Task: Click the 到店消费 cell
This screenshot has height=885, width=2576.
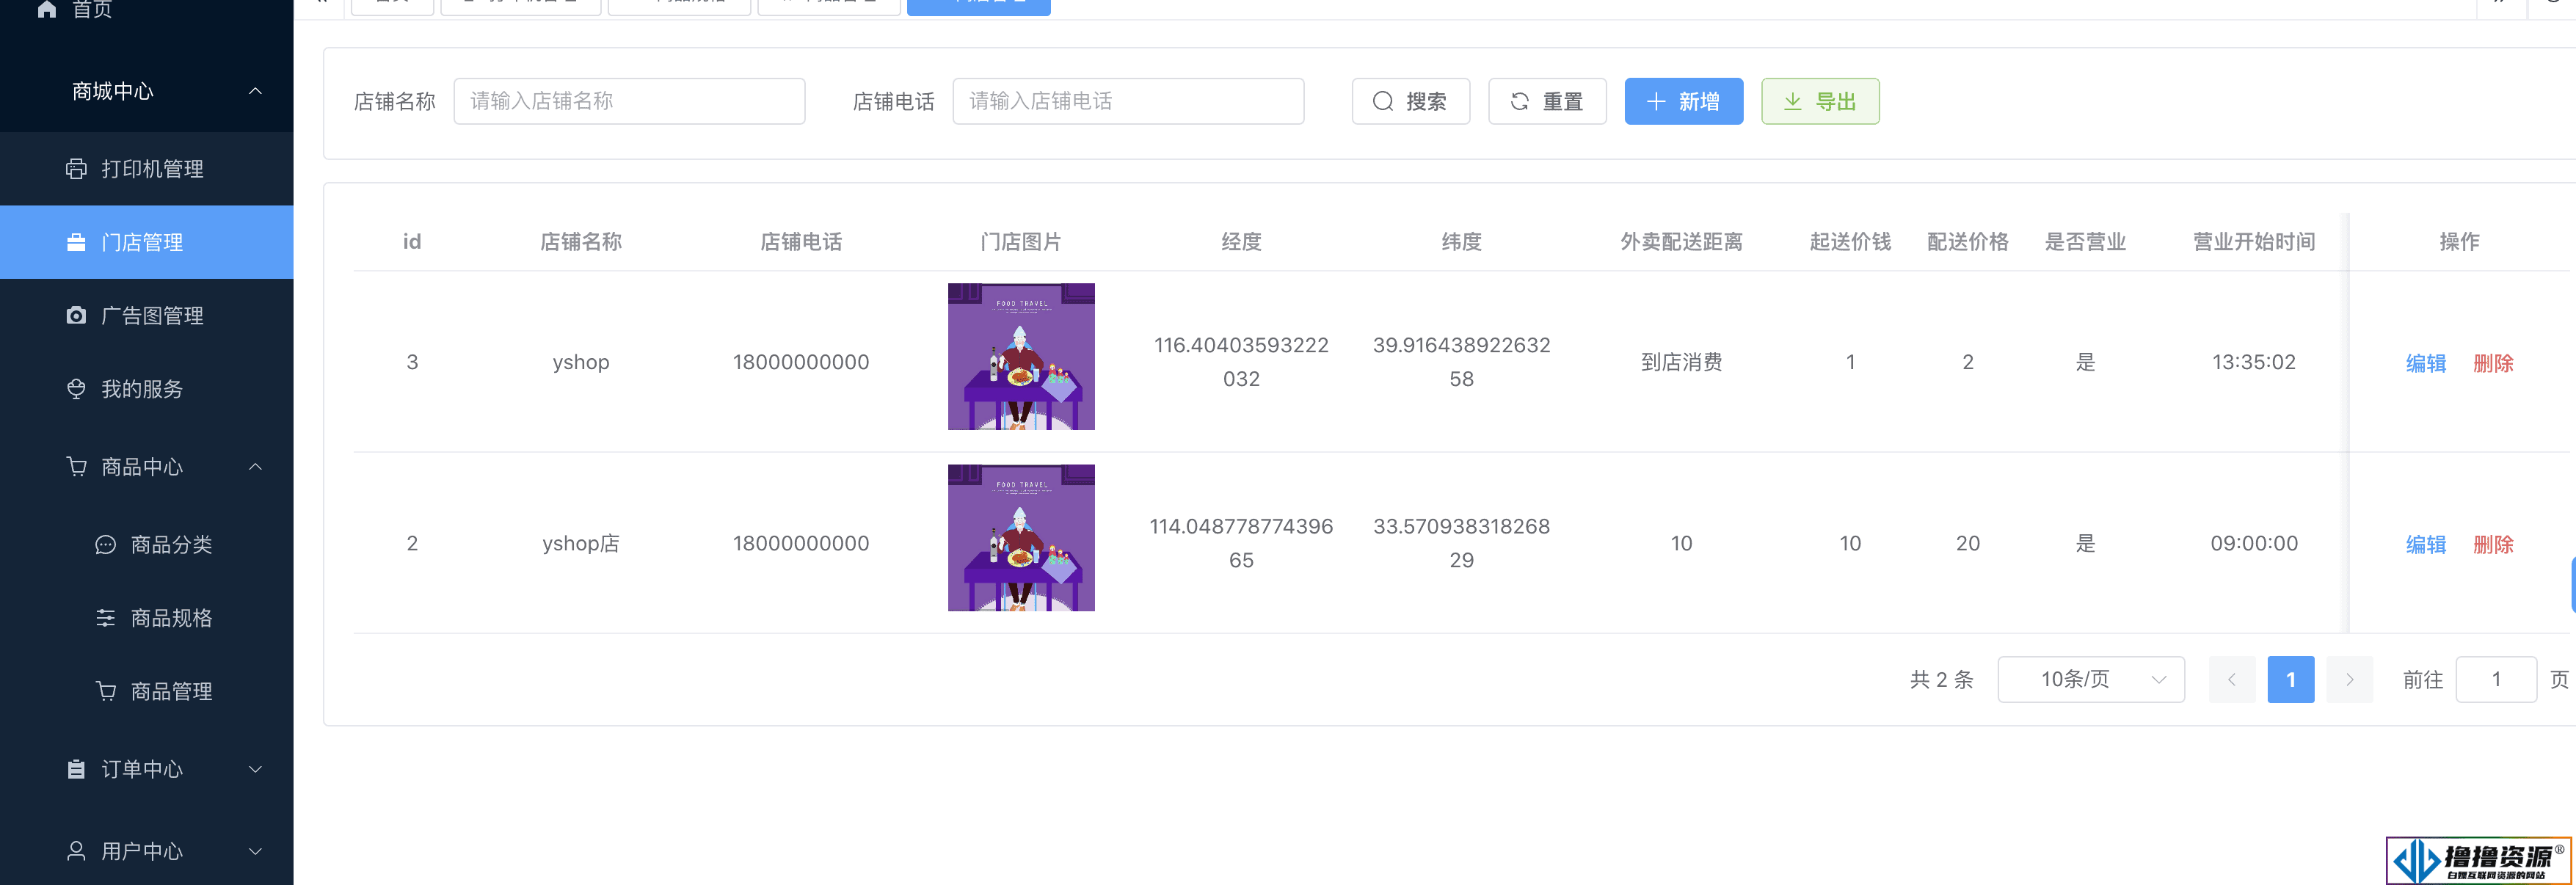Action: pyautogui.click(x=1681, y=362)
